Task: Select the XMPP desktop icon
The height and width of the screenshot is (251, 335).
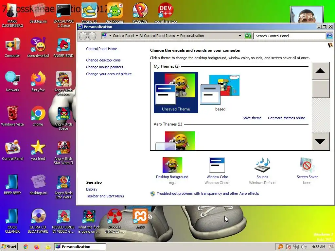Action: [140, 219]
